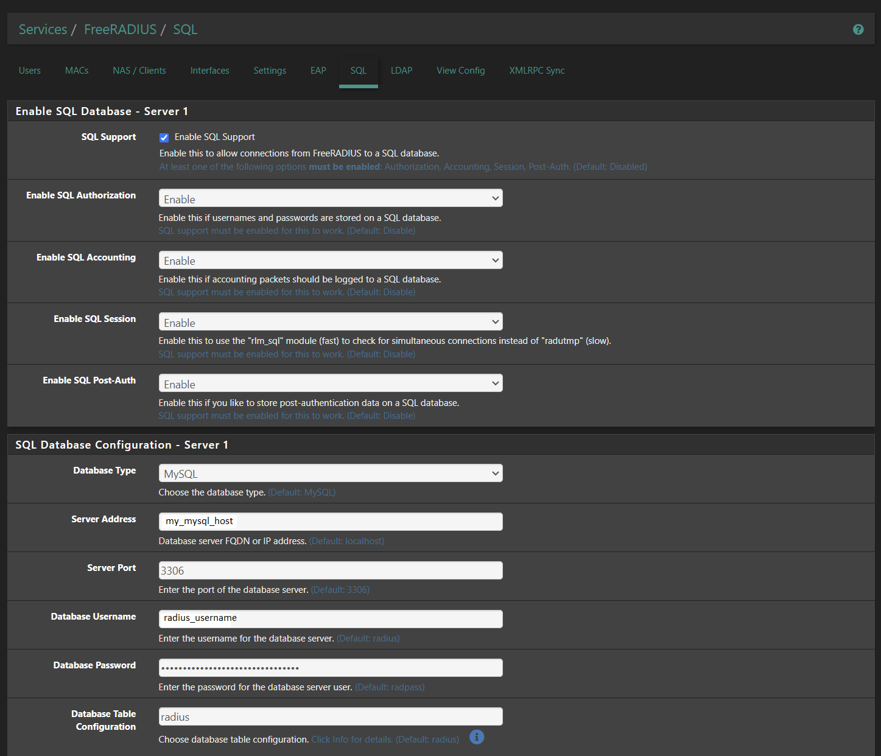The image size is (881, 756).
Task: Click the '(Default: radpass)' hint text
Action: click(x=390, y=687)
